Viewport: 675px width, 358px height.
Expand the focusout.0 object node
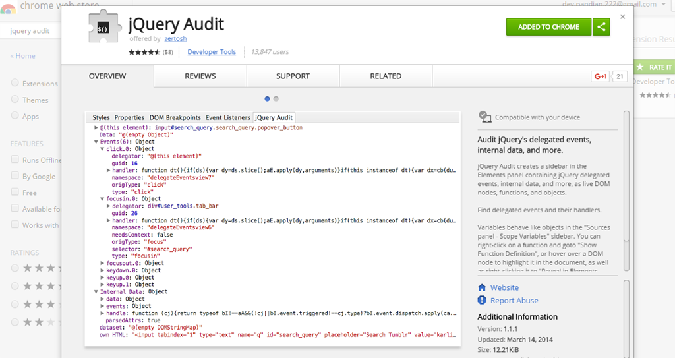[x=103, y=263]
